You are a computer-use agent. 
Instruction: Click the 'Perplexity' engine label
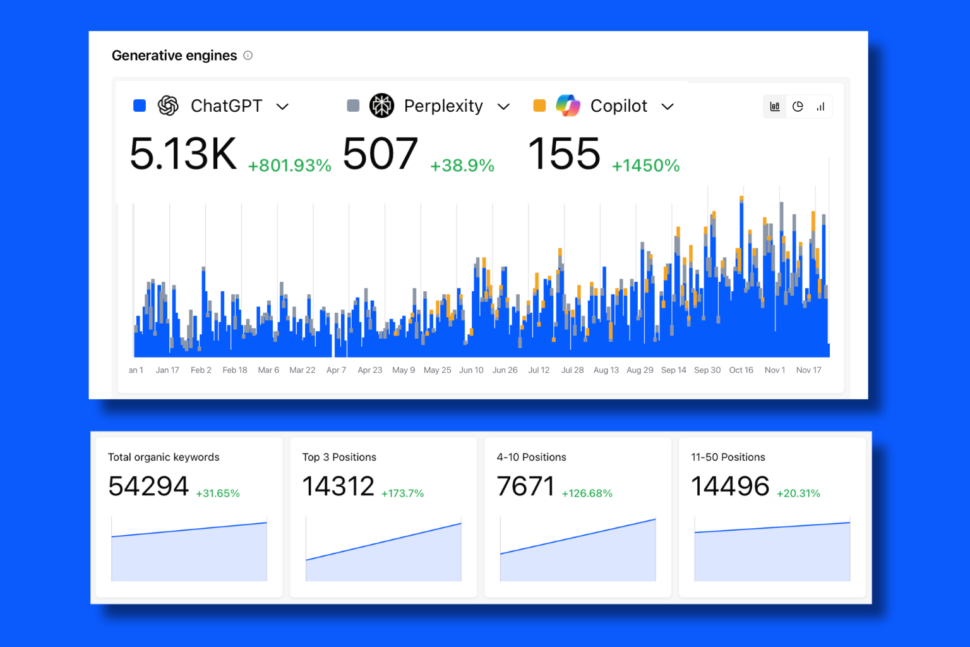coord(443,106)
